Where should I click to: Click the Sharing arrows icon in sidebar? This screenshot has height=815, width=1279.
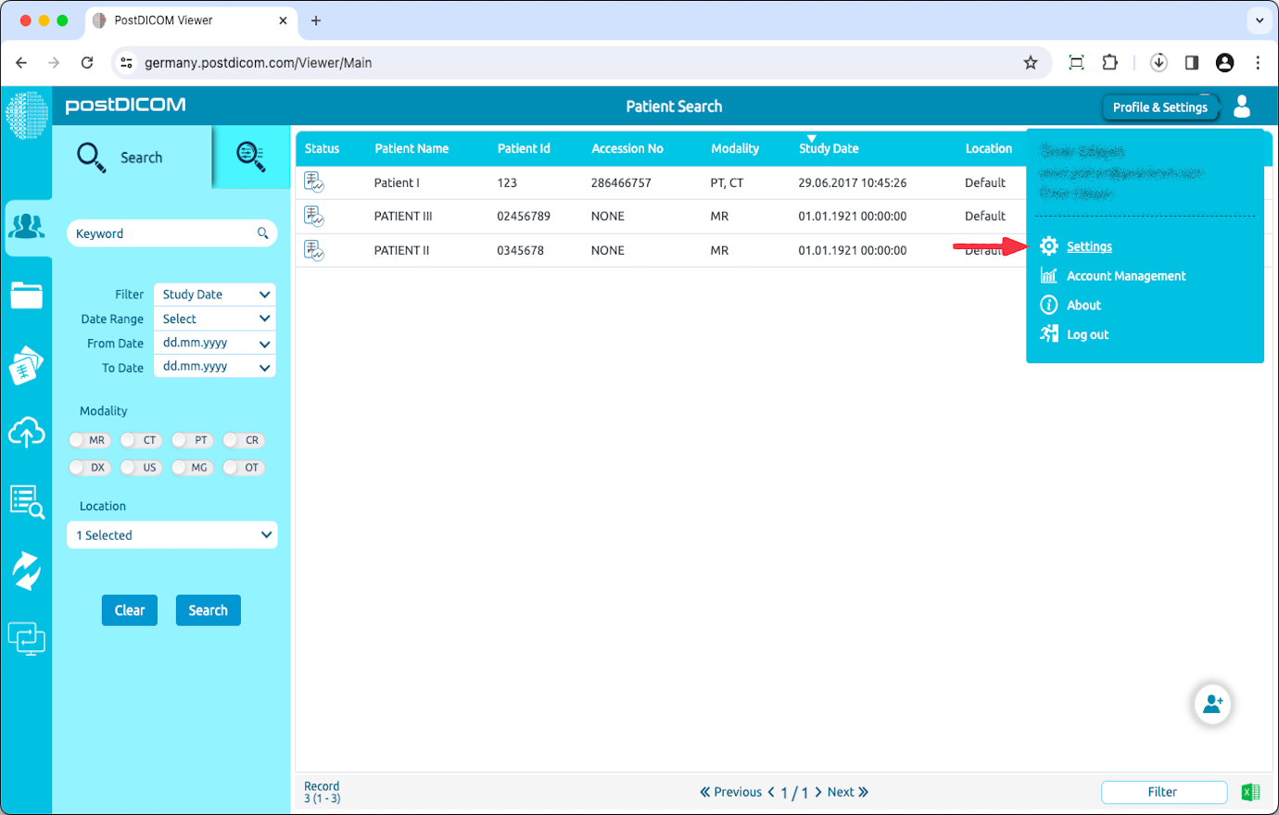point(27,570)
